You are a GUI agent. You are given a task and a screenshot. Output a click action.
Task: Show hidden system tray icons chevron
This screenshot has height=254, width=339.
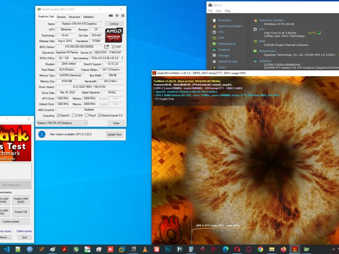(x=334, y=249)
